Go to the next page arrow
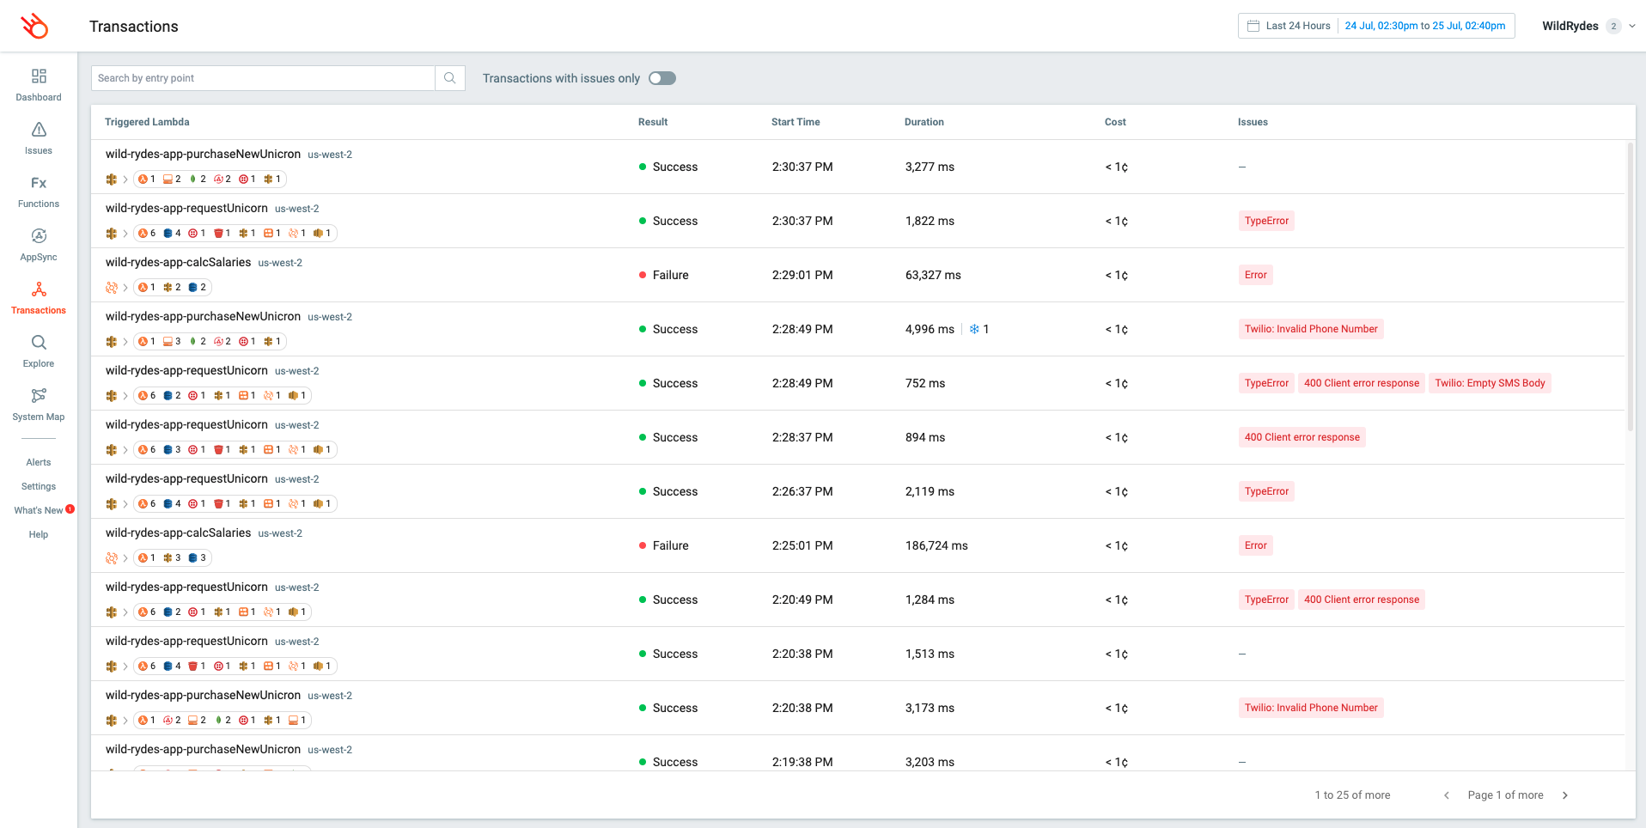Screen dimensions: 1646x828 1565,795
